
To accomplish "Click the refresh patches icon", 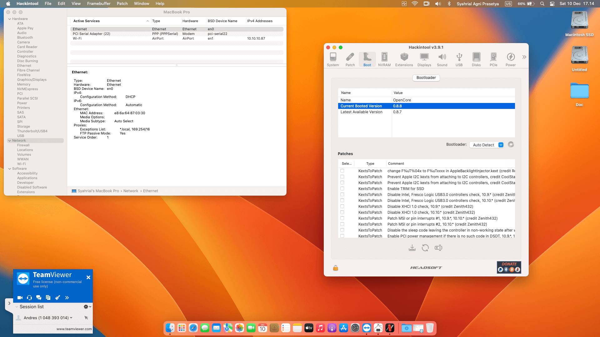I will point(425,248).
